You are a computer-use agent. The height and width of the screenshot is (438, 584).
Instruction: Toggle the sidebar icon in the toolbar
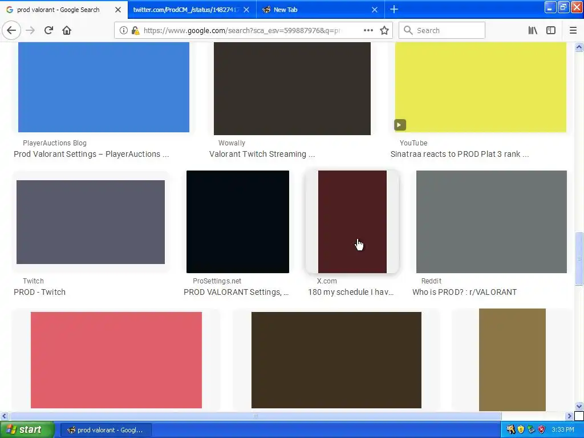[551, 31]
